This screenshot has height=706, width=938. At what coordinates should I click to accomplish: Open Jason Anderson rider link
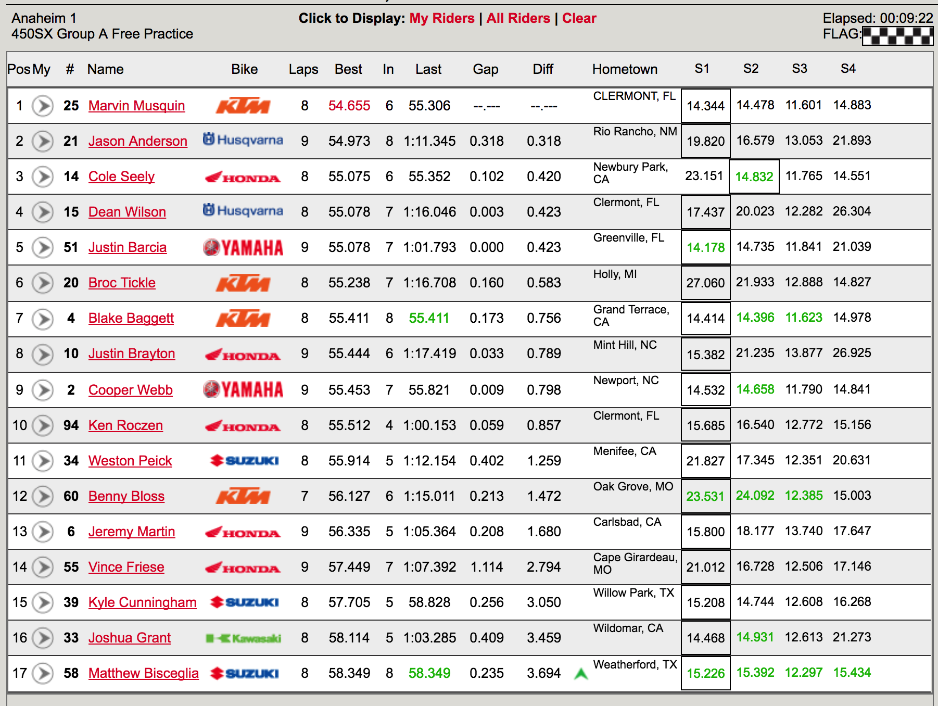138,141
